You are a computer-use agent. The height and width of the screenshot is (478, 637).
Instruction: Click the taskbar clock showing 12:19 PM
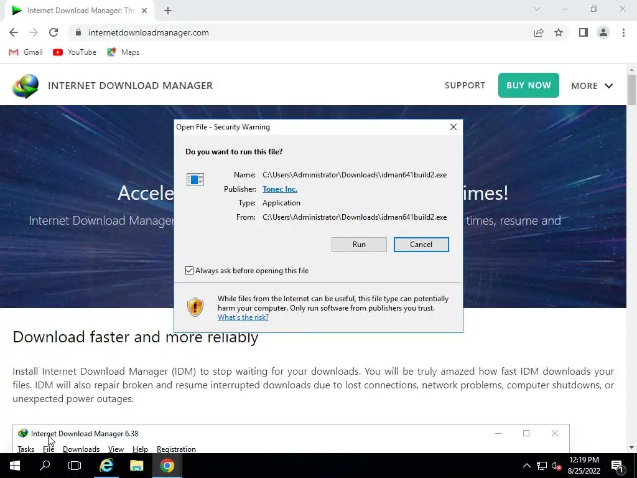pyautogui.click(x=584, y=466)
